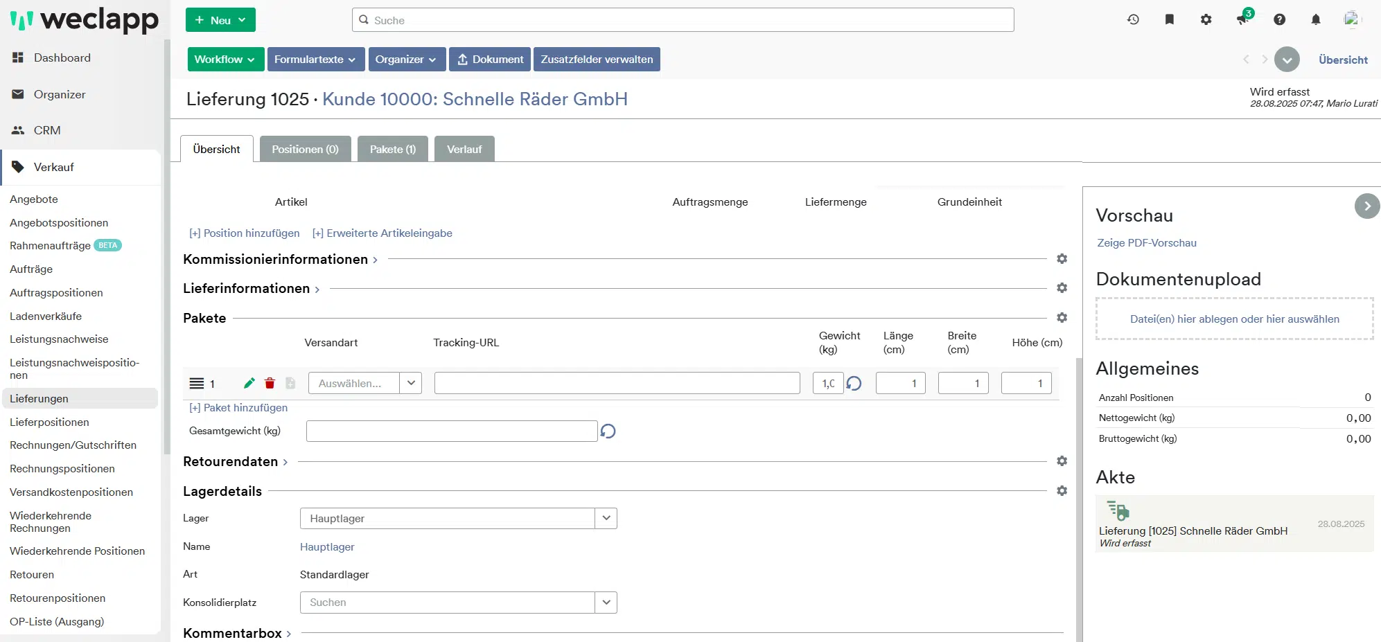The height and width of the screenshot is (642, 1381).
Task: Open the bookmarks icon in top bar
Action: pos(1170,19)
